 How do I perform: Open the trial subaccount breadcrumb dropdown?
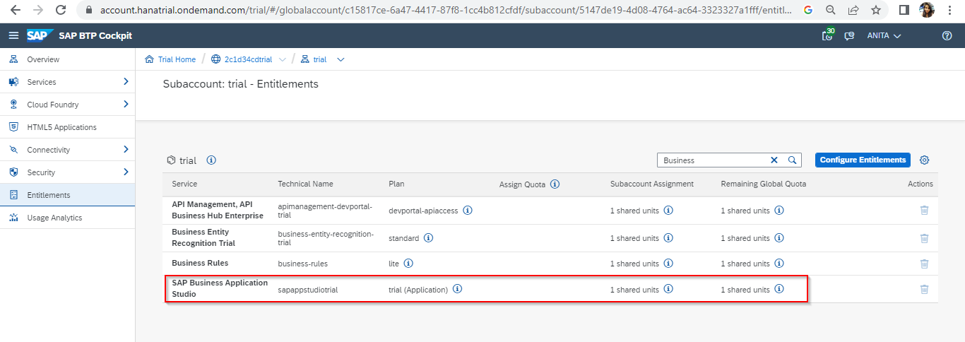[x=341, y=59]
